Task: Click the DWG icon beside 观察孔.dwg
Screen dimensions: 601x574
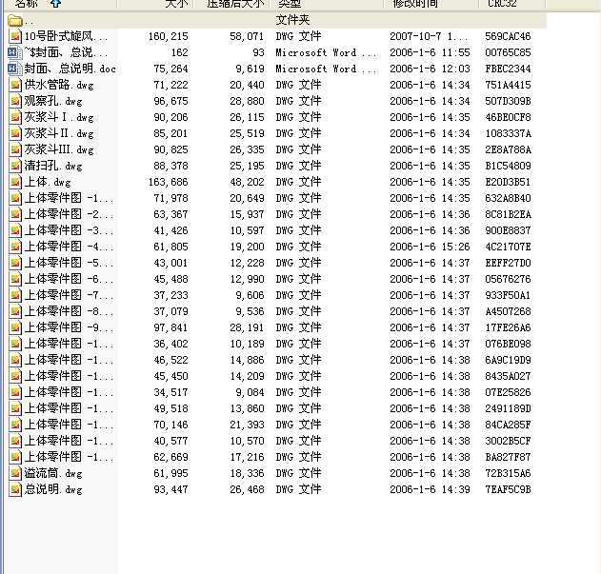Action: click(x=15, y=101)
